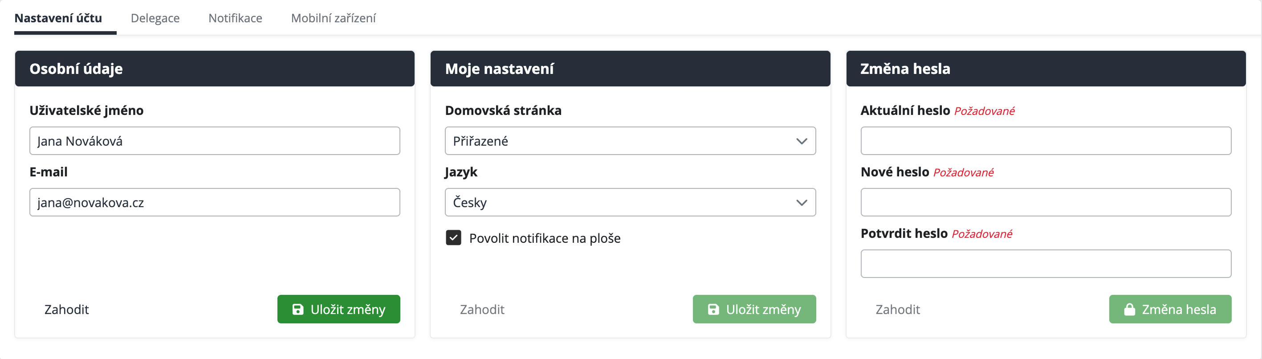
Task: Focus the Uživatelské jméno input field
Action: (x=215, y=141)
